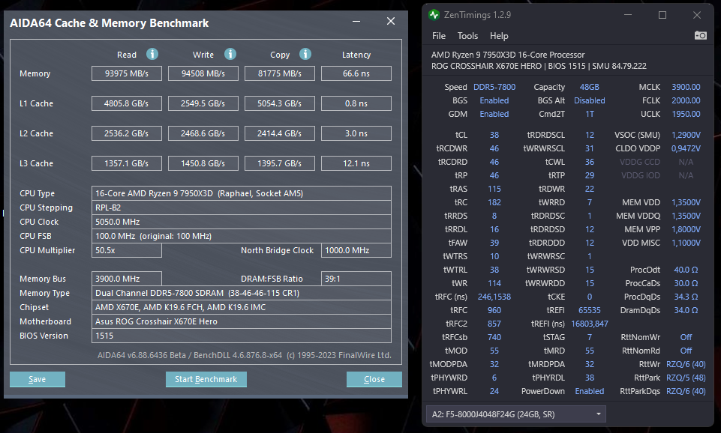The width and height of the screenshot is (721, 433).
Task: Click the FCLK 2000.00 value
Action: [x=686, y=100]
